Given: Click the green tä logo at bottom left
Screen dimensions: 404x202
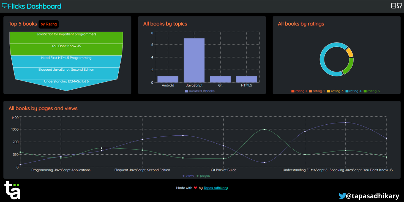Looking at the screenshot, I should pyautogui.click(x=12, y=189).
